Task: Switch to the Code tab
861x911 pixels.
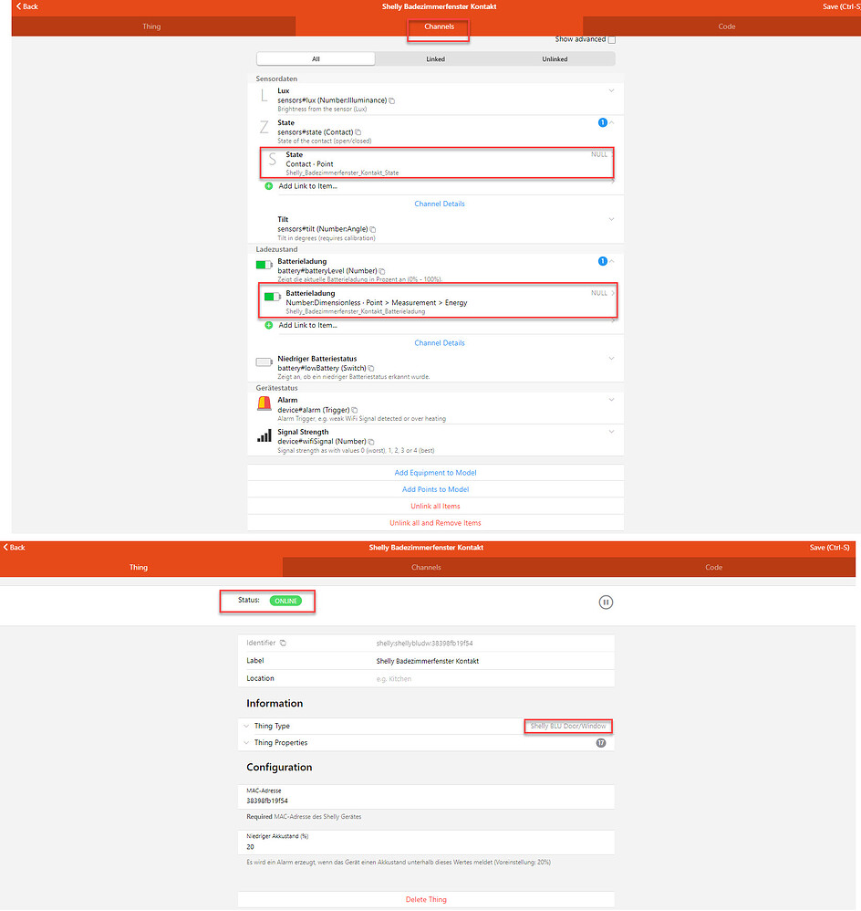Action: point(726,26)
